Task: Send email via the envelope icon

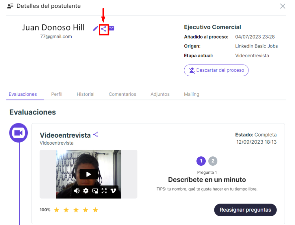Action: (x=112, y=28)
